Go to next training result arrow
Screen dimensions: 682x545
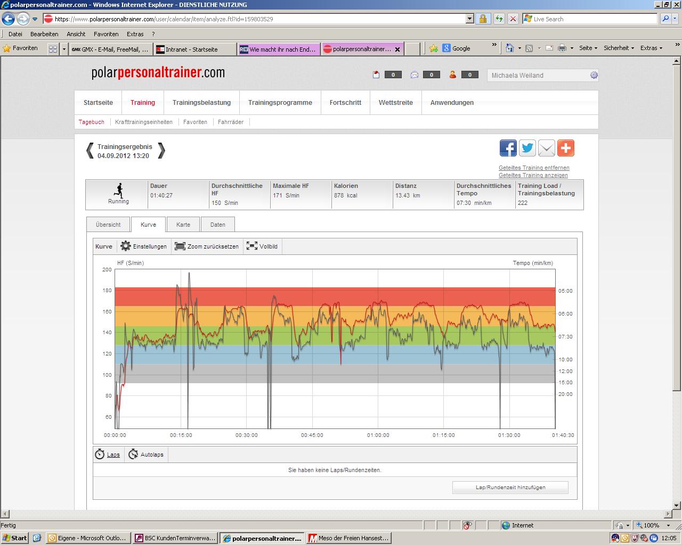coord(161,151)
